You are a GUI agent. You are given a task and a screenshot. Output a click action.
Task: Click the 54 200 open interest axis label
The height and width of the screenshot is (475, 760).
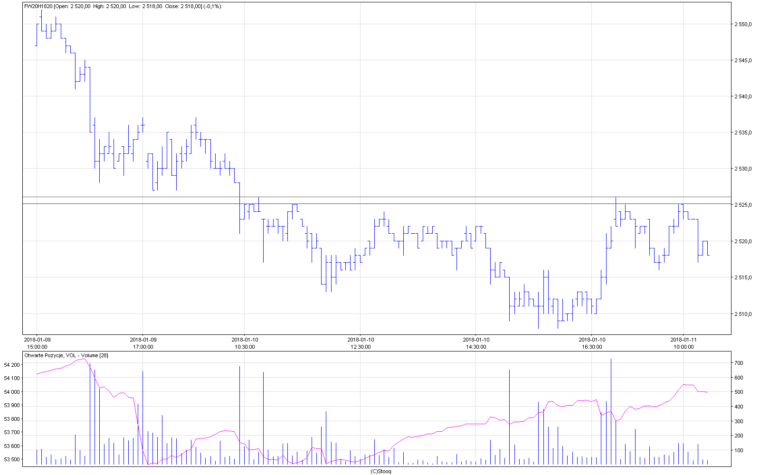coord(12,365)
